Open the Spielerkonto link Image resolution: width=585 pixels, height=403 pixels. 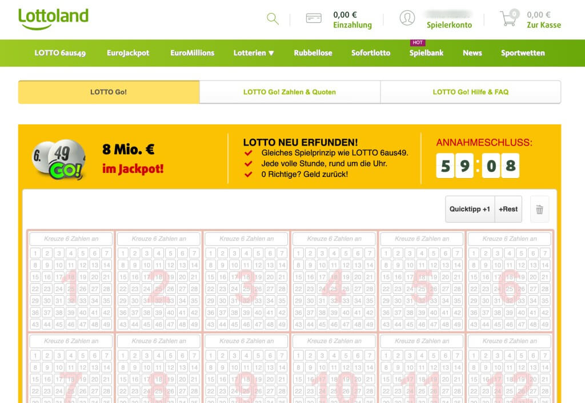449,25
